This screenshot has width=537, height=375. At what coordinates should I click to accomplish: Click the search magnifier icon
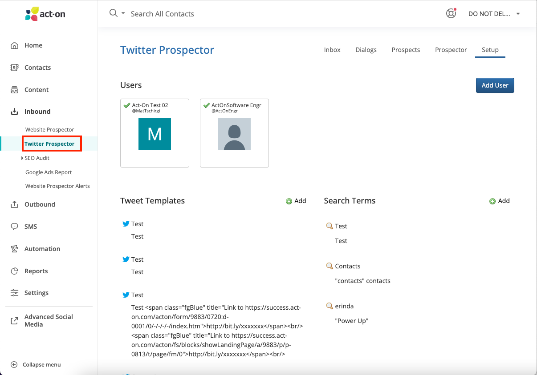[113, 13]
